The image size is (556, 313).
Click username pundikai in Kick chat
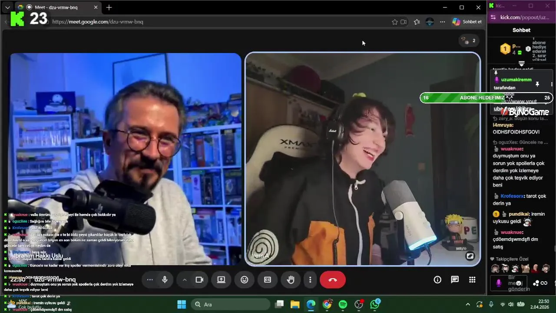coord(519,214)
